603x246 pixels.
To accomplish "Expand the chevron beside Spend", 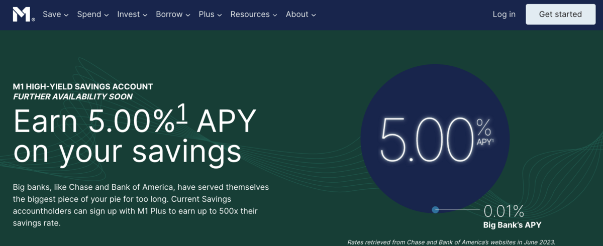I will (106, 15).
